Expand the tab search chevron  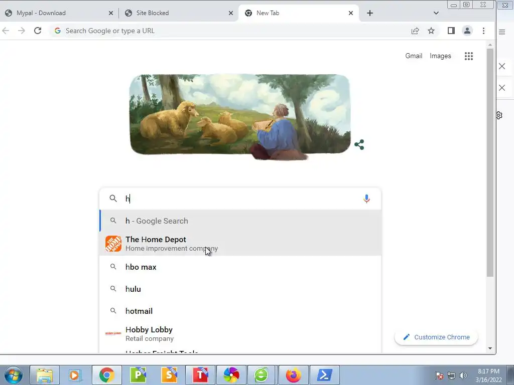coord(436,13)
